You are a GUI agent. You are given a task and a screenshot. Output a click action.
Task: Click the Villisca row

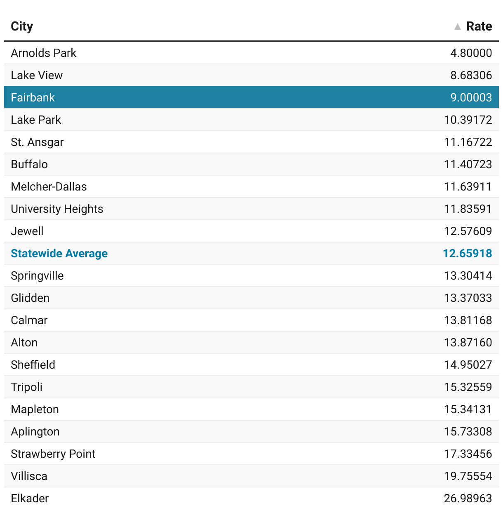[x=29, y=476]
